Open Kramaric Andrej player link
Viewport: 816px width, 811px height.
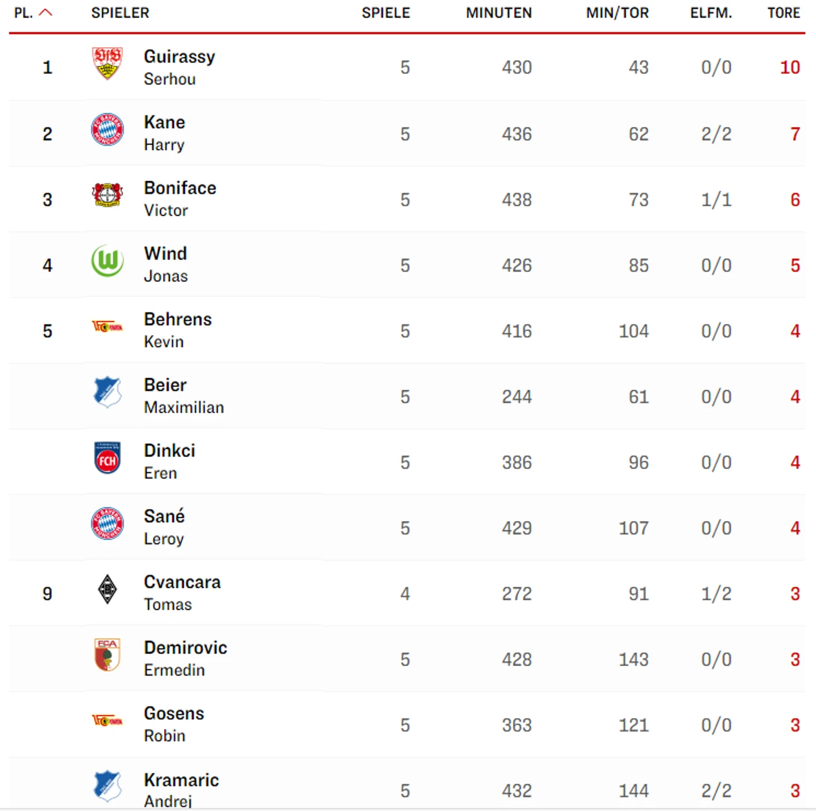click(181, 789)
